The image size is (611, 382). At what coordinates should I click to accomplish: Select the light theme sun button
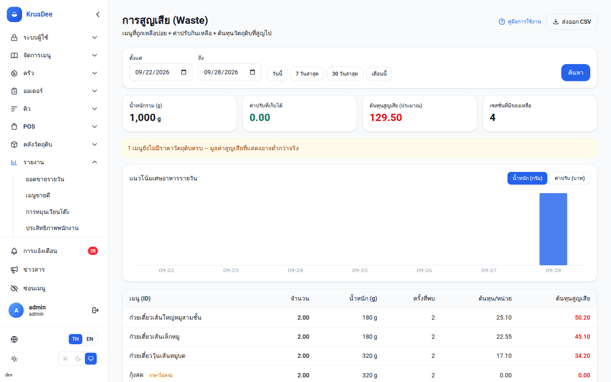pyautogui.click(x=65, y=359)
